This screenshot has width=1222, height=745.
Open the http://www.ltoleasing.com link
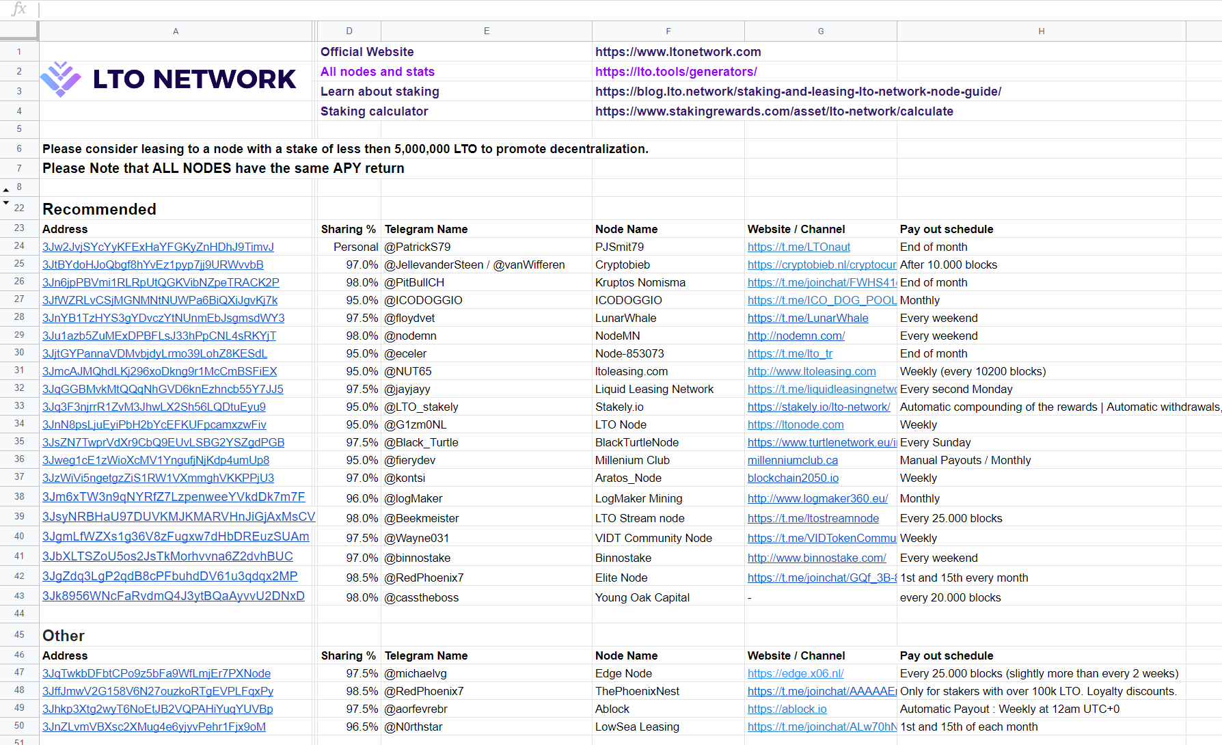click(812, 371)
